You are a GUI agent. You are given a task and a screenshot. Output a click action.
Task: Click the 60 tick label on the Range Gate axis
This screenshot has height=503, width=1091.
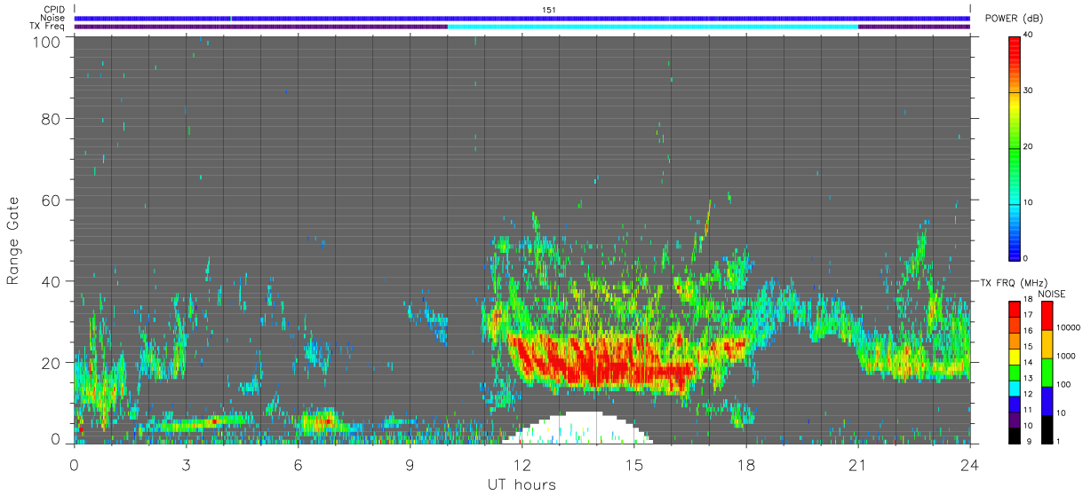click(x=51, y=200)
